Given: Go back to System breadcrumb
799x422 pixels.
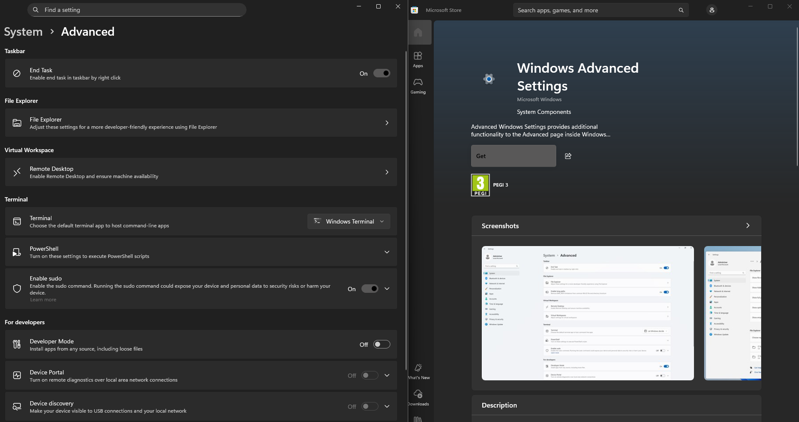Looking at the screenshot, I should (23, 32).
